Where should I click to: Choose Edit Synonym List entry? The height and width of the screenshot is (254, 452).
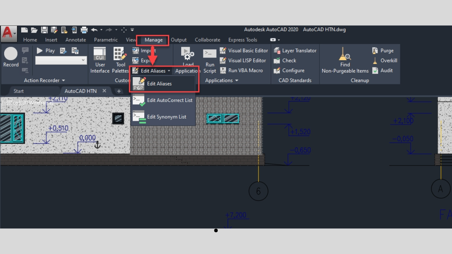click(163, 117)
